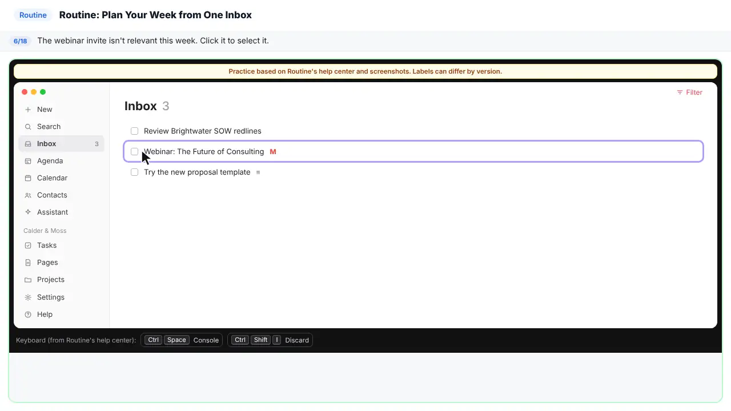
Task: Tick the Webinar: The Future of Consulting checkbox
Action: 135,152
